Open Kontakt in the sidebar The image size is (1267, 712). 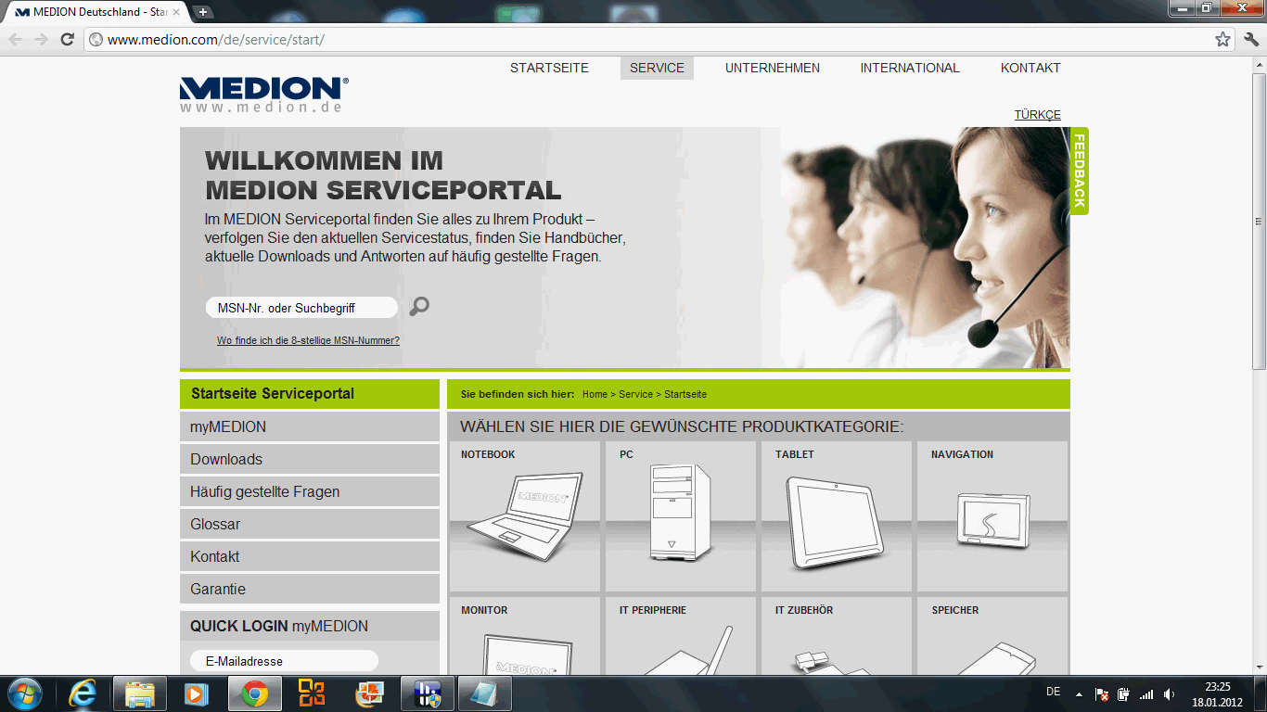pyautogui.click(x=310, y=557)
